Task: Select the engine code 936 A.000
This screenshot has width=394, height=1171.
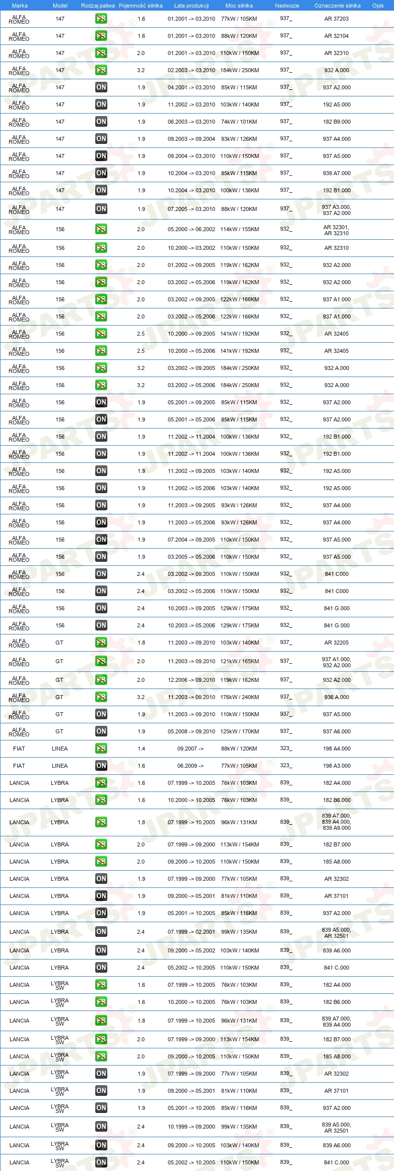Action: [x=337, y=697]
